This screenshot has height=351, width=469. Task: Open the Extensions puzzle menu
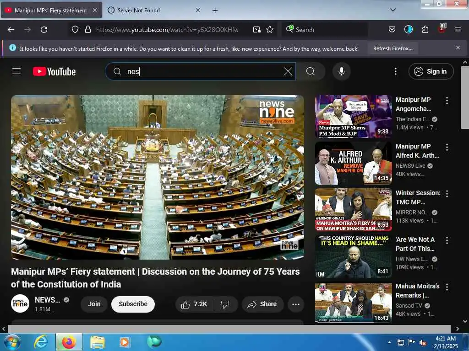(x=425, y=30)
